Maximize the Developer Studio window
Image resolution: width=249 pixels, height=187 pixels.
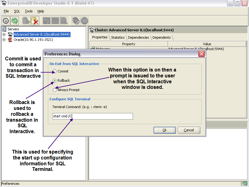coord(237,3)
